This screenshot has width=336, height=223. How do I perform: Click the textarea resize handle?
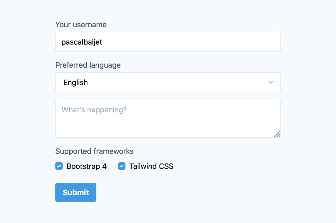[x=277, y=134]
